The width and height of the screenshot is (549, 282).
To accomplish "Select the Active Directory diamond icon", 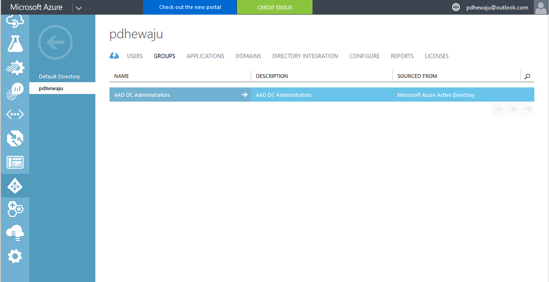I will (15, 186).
